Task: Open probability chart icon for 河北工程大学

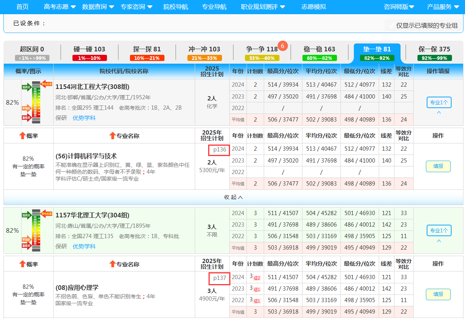Action: coord(36,102)
